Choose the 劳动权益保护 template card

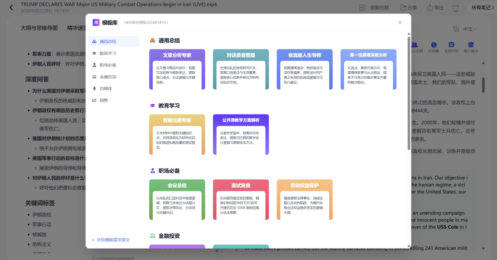pos(304,200)
